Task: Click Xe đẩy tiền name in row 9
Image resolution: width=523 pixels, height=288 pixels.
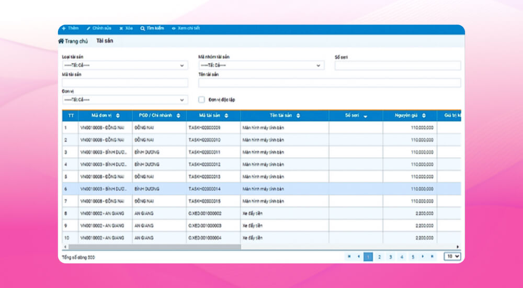Action: click(x=253, y=226)
